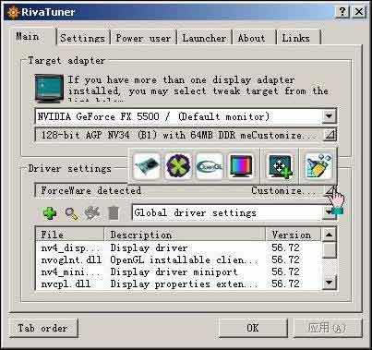
Task: Click driver file list scroll-down arrow
Action: [x=330, y=282]
